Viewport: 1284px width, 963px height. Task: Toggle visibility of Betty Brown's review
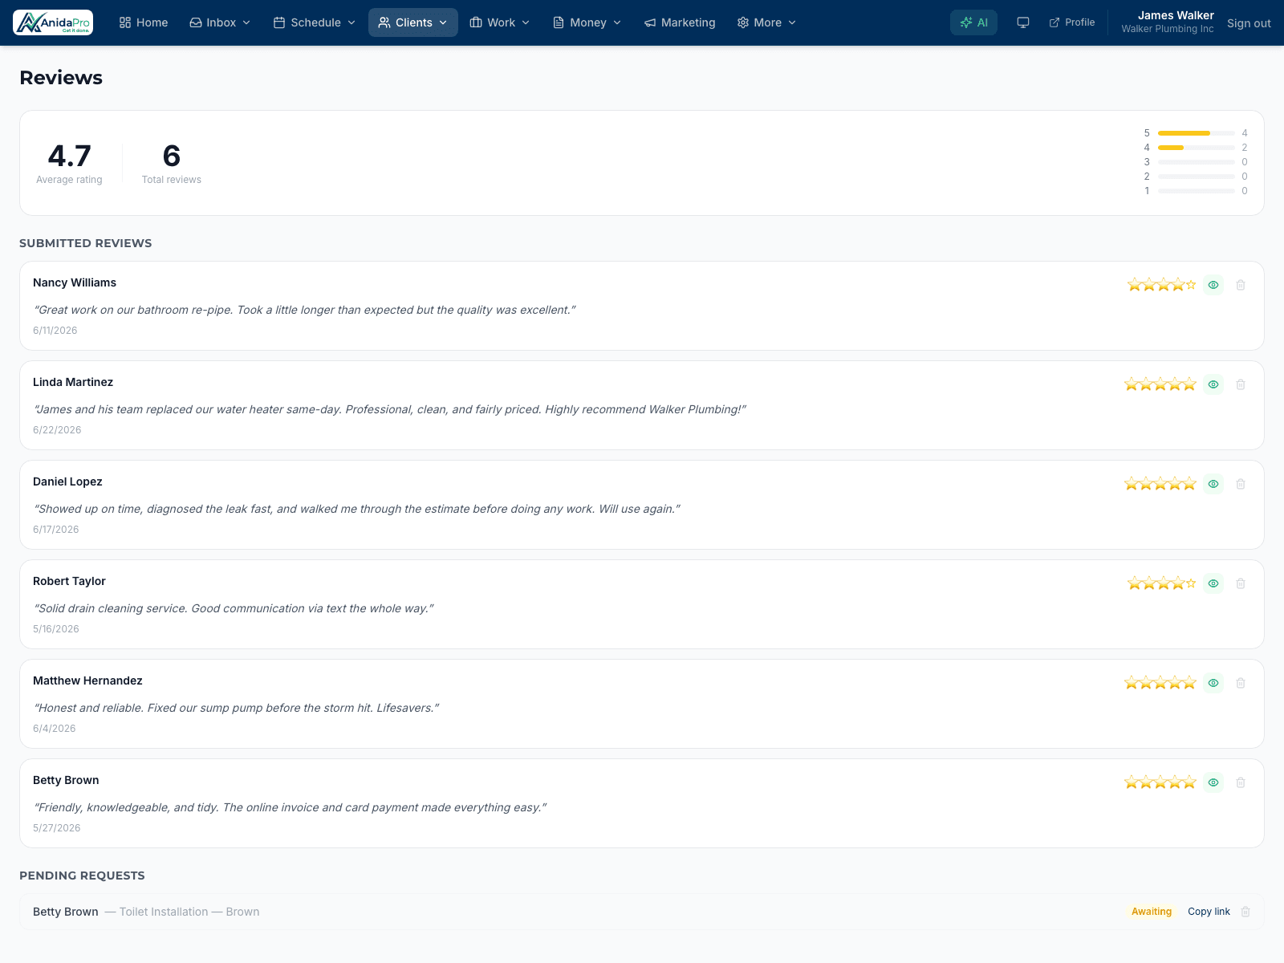(x=1213, y=782)
